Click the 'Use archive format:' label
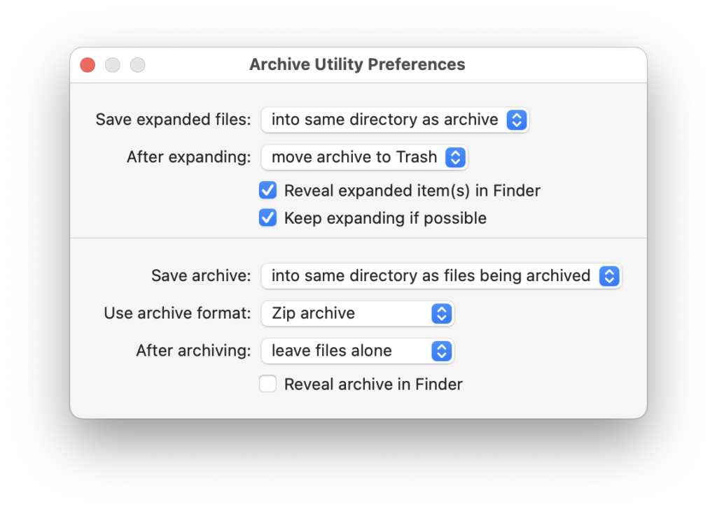This screenshot has width=717, height=511. tap(176, 313)
